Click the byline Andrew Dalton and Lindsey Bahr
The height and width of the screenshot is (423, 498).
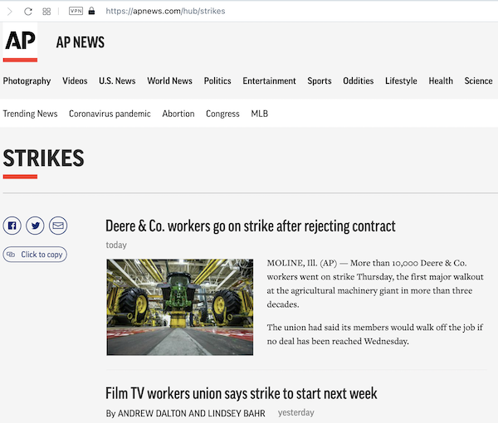(x=185, y=414)
